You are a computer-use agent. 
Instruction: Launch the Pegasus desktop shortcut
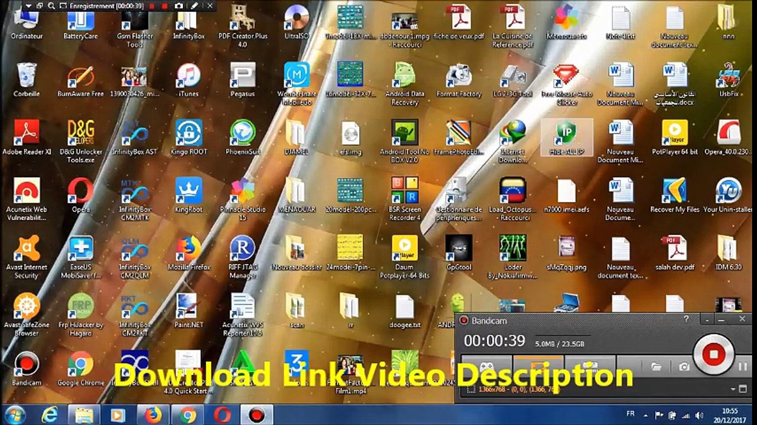[242, 80]
